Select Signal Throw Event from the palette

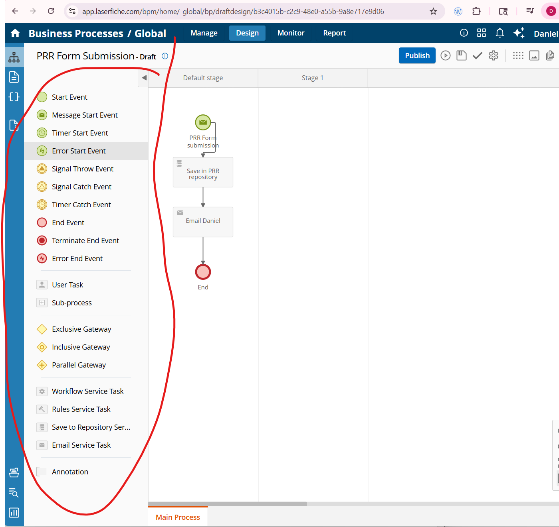tap(86, 169)
